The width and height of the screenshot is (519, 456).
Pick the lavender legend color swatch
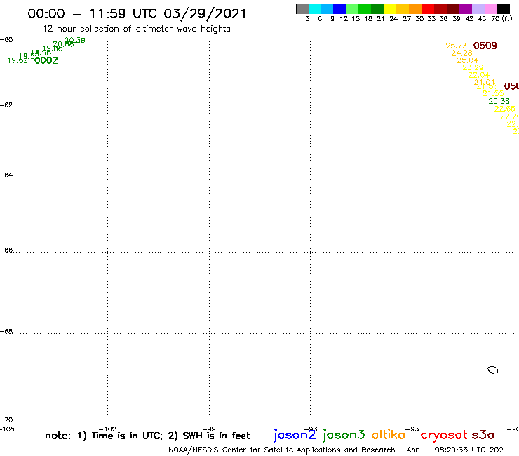[x=478, y=8]
